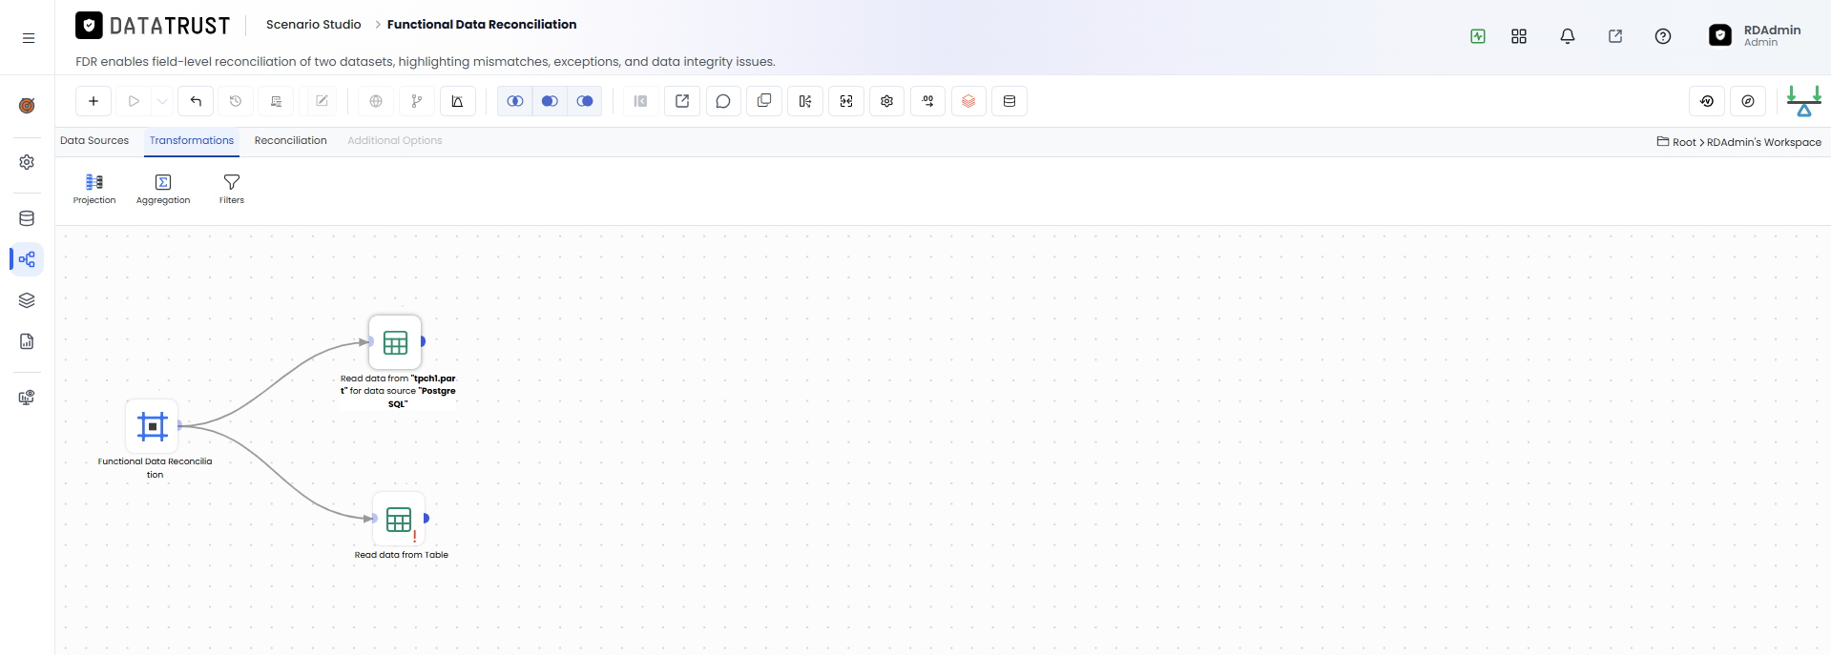Click the undo arrow toolbar button
The height and width of the screenshot is (655, 1831).
point(196,101)
